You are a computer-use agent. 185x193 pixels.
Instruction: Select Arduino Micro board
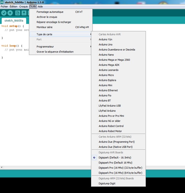click(x=118, y=75)
